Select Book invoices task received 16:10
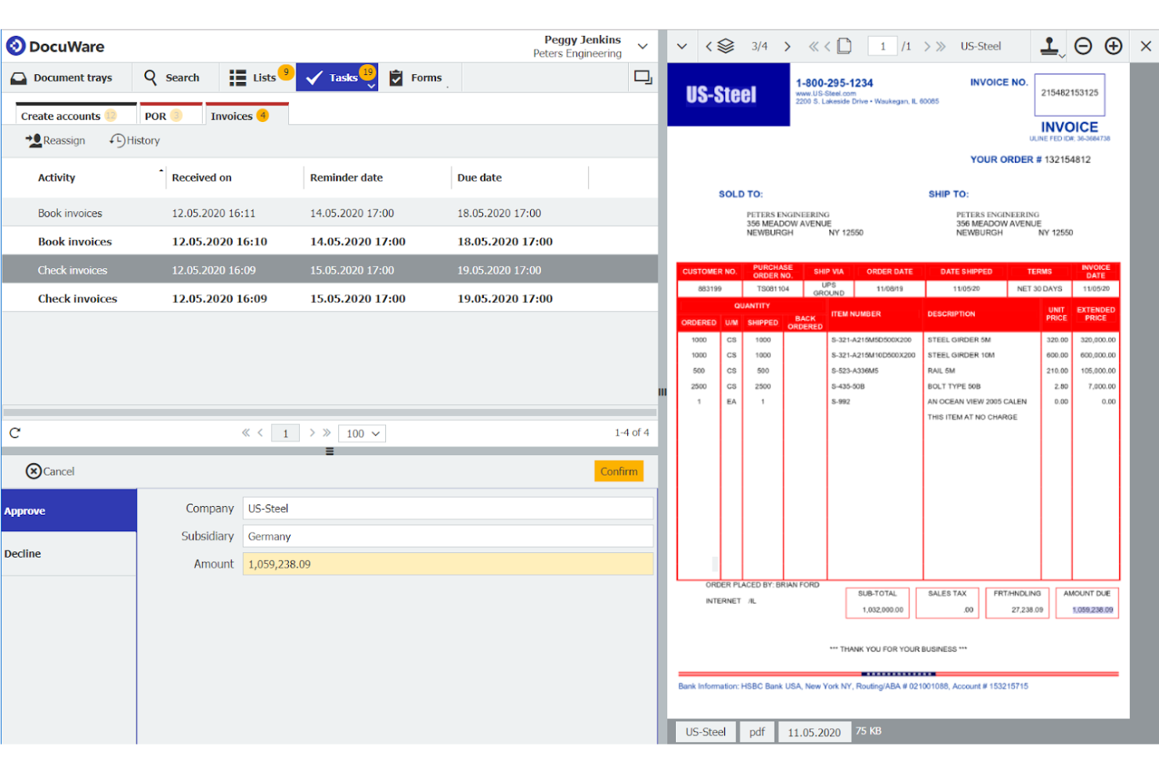The width and height of the screenshot is (1159, 772). [x=330, y=242]
